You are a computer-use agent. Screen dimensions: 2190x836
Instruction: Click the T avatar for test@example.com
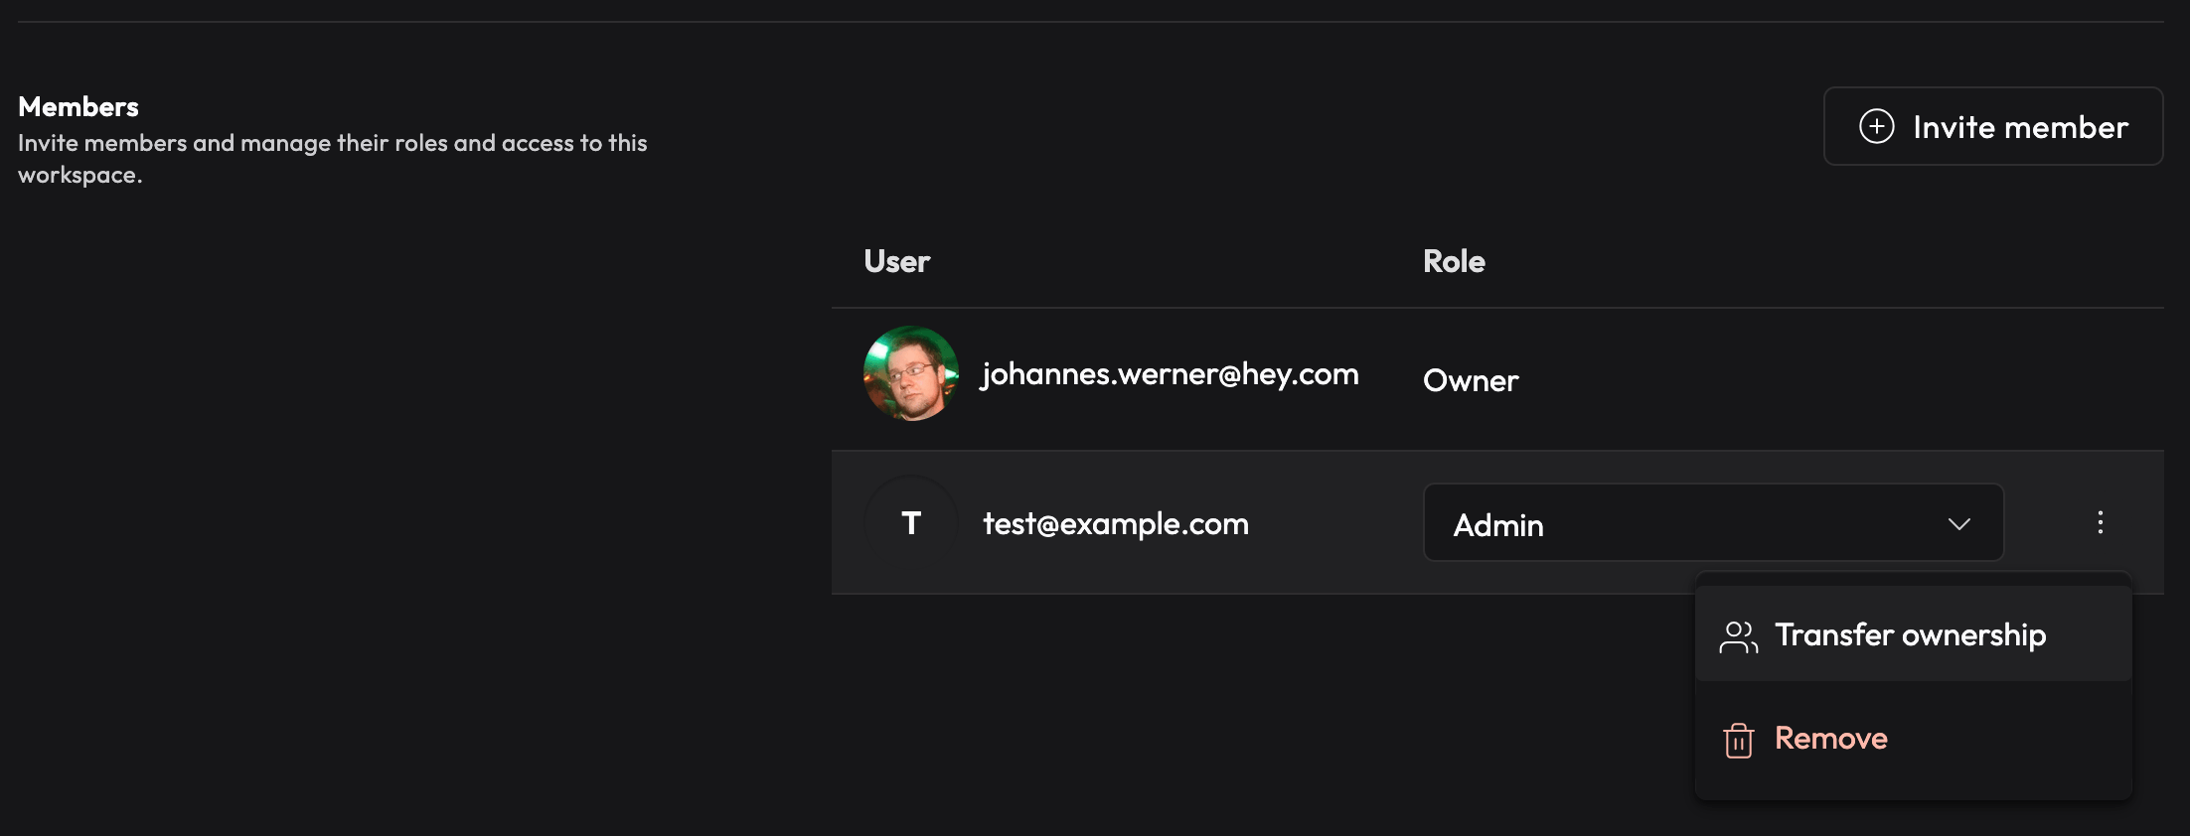point(911,522)
